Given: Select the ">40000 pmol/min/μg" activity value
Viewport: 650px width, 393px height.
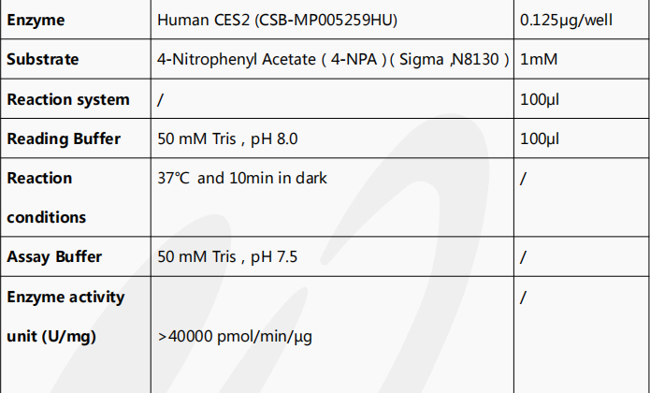Looking at the screenshot, I should (x=234, y=336).
